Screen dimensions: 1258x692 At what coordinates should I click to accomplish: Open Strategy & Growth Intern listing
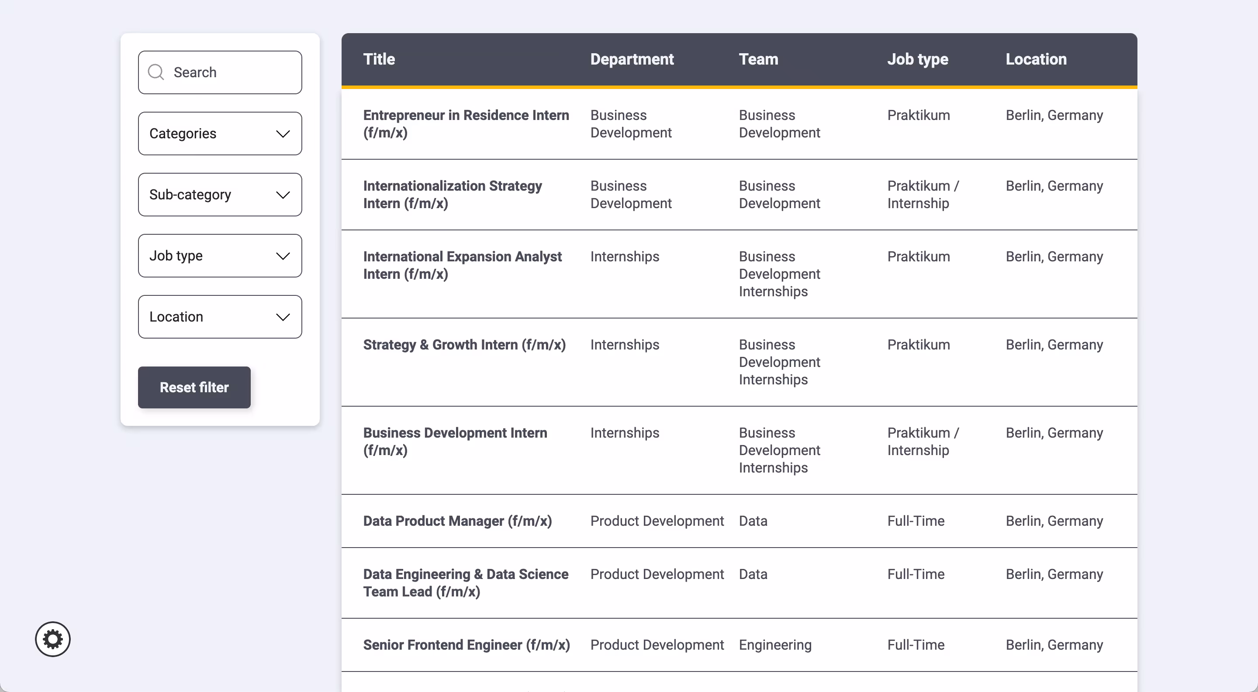(x=464, y=345)
